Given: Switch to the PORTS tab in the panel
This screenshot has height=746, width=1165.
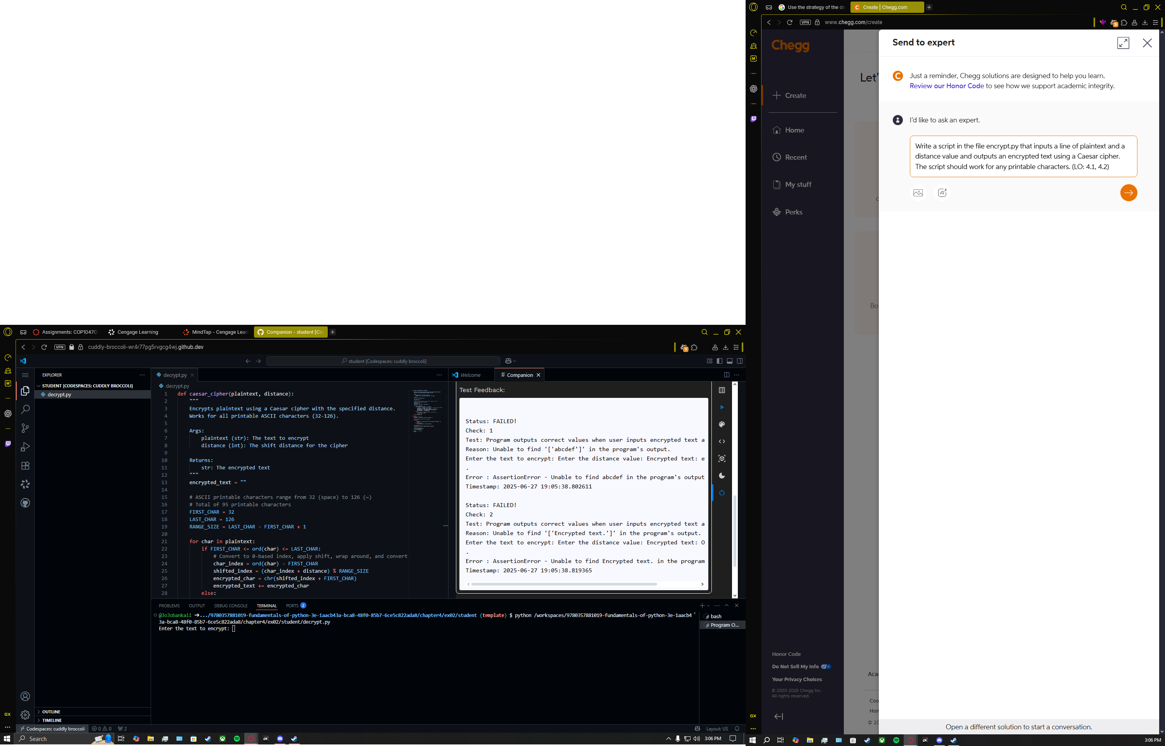Looking at the screenshot, I should click(x=292, y=605).
